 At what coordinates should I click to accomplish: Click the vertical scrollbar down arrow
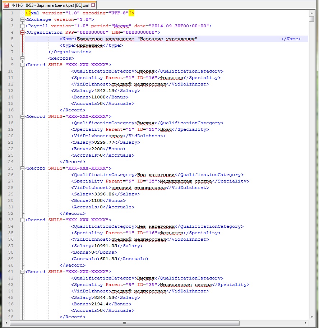(311, 317)
